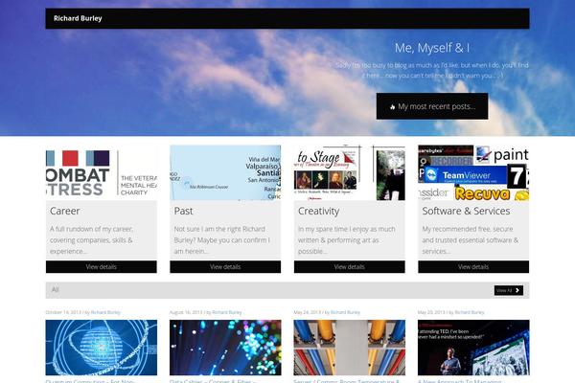Click the Sadly I'm too busy to blog intro text
575x383 pixels.
coord(432,70)
